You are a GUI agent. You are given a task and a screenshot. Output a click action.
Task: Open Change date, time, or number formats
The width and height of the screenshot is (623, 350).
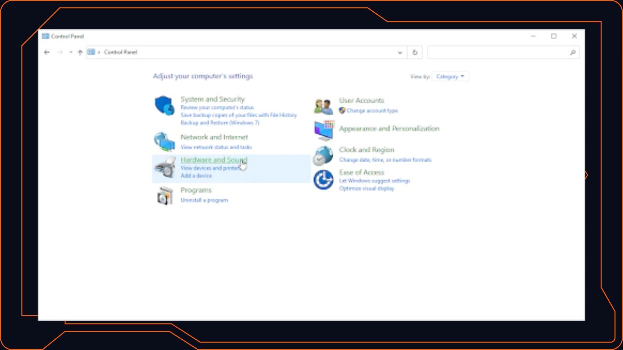pyautogui.click(x=385, y=160)
